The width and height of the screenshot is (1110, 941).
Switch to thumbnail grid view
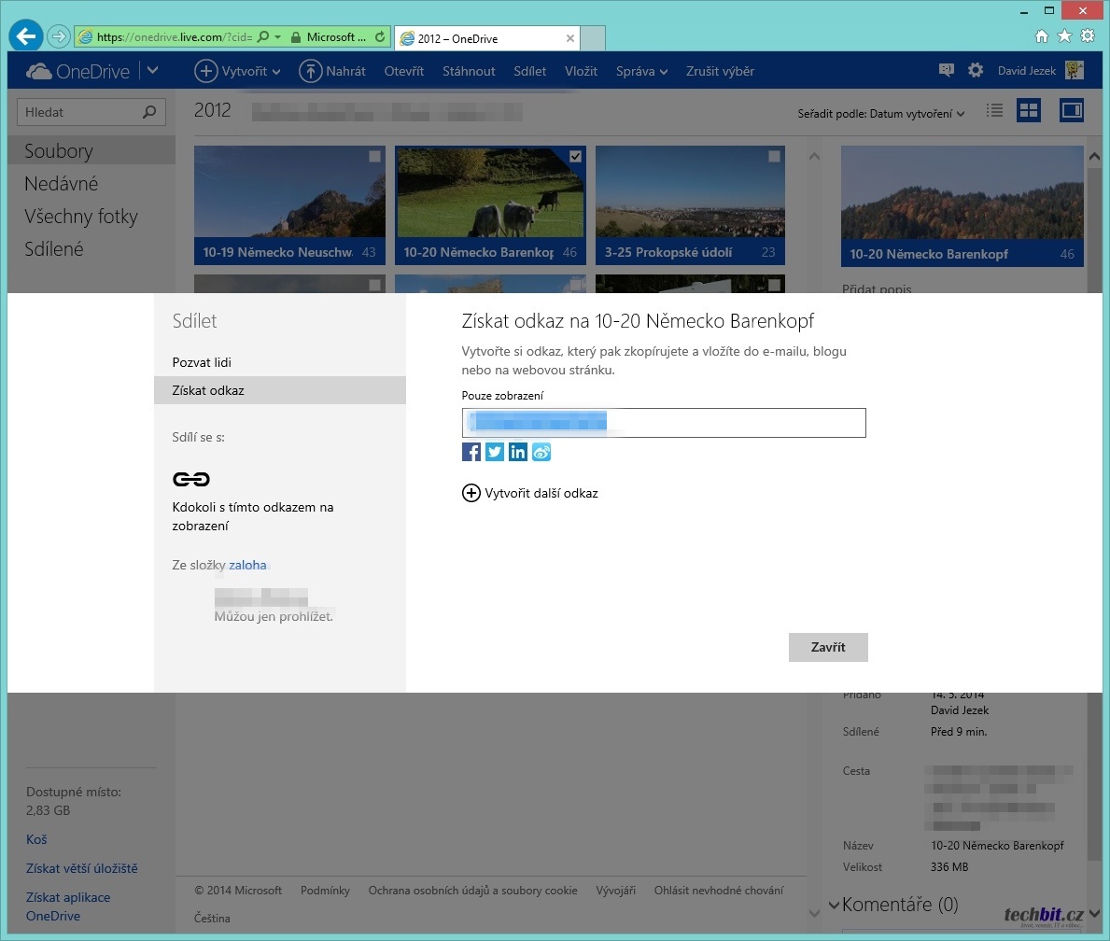pyautogui.click(x=1029, y=111)
